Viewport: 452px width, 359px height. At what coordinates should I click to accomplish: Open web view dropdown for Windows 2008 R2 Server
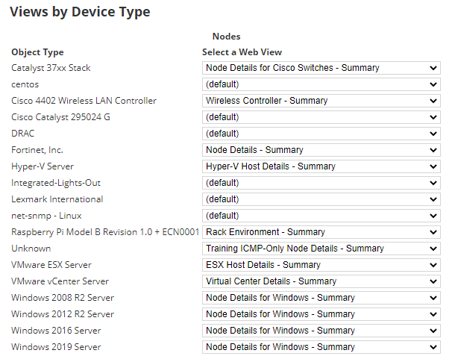point(321,298)
